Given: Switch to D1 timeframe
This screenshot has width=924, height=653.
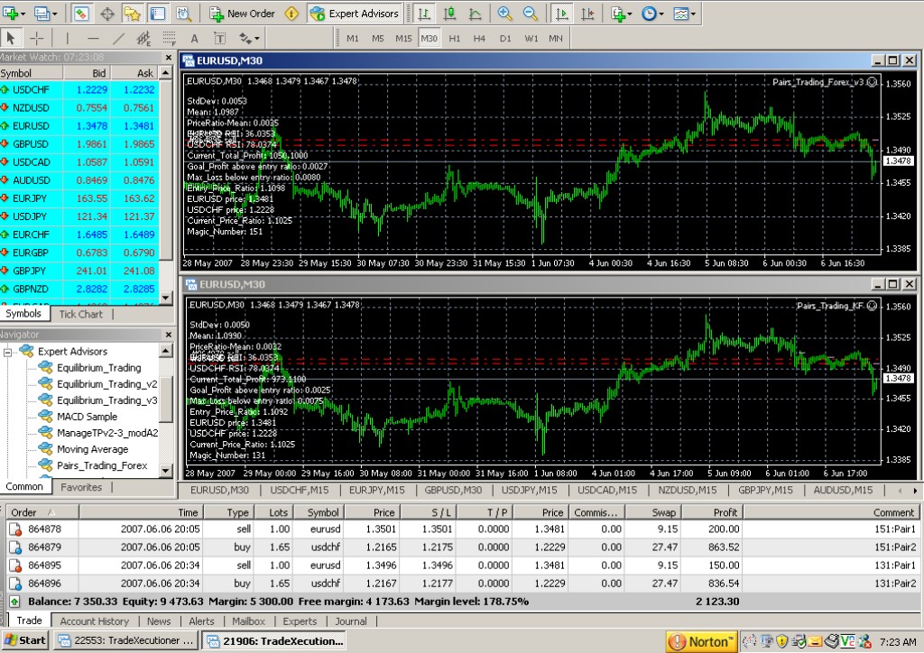Looking at the screenshot, I should click(x=505, y=38).
